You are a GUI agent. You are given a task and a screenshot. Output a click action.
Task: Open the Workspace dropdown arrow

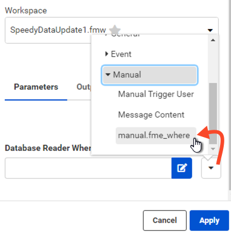210,30
